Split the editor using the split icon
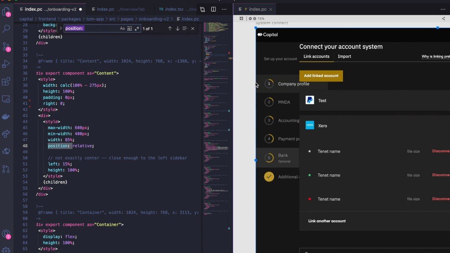 (x=213, y=9)
